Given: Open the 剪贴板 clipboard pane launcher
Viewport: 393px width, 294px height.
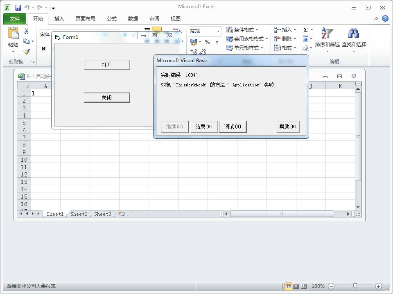Looking at the screenshot, I should pyautogui.click(x=33, y=61).
